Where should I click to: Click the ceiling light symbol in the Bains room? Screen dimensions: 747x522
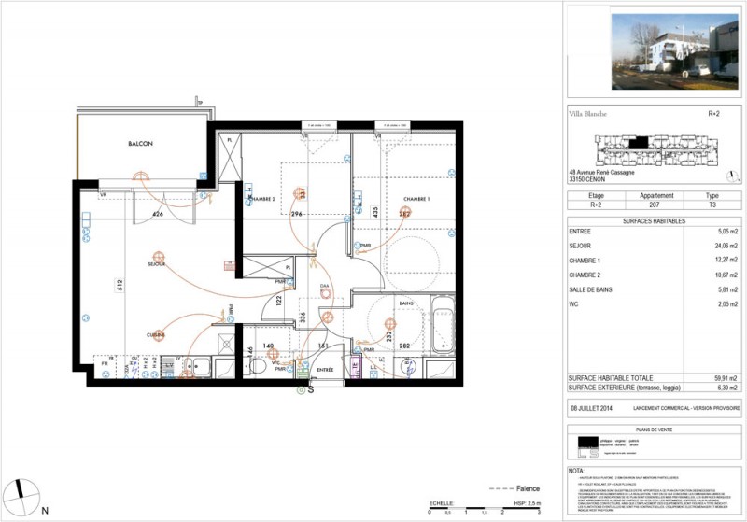pyautogui.click(x=389, y=324)
